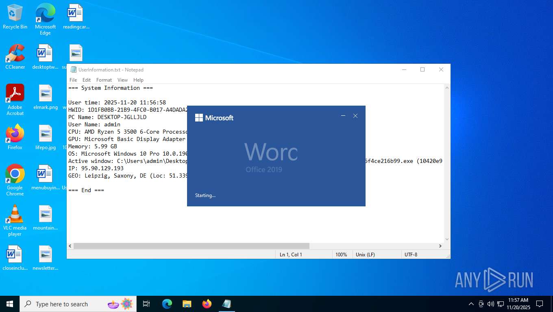
Task: Select the desktoptw... Word document icon
Action: [45, 57]
